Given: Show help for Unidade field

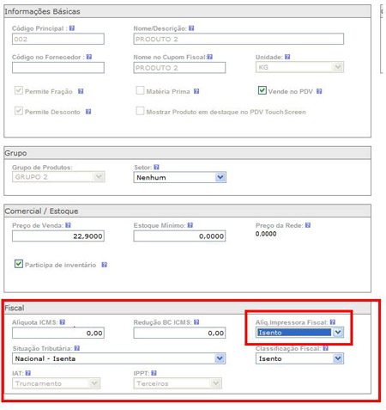Looking at the screenshot, I should 287,57.
